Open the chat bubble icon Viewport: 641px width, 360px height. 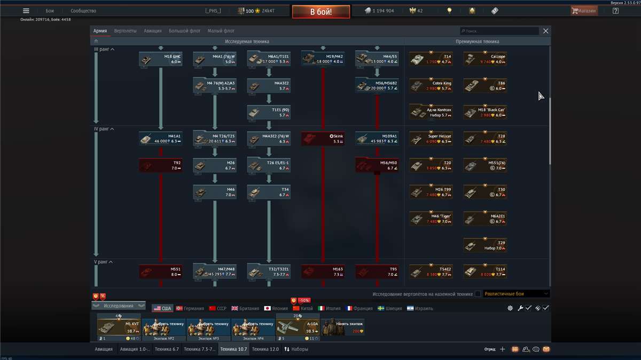pyautogui.click(x=536, y=349)
